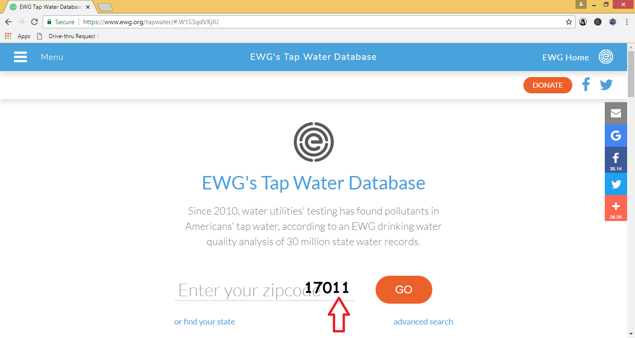
Task: Bookmark this page with star icon
Action: click(x=569, y=22)
